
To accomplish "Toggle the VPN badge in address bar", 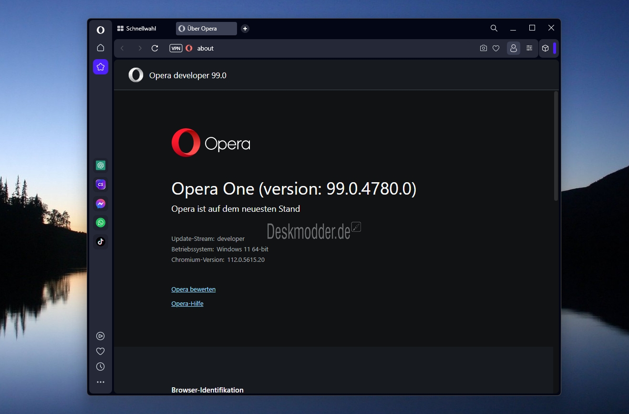I will 176,48.
